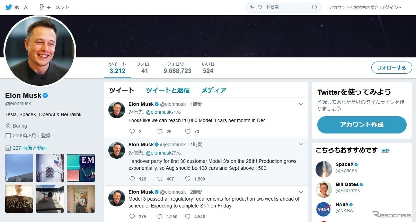The image size is (416, 222).
Task: Switch to the ツイートと返信 tab
Action: pos(168,90)
